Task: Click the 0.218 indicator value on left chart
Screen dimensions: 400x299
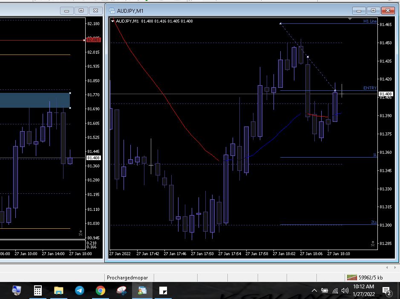Action: 92,243
